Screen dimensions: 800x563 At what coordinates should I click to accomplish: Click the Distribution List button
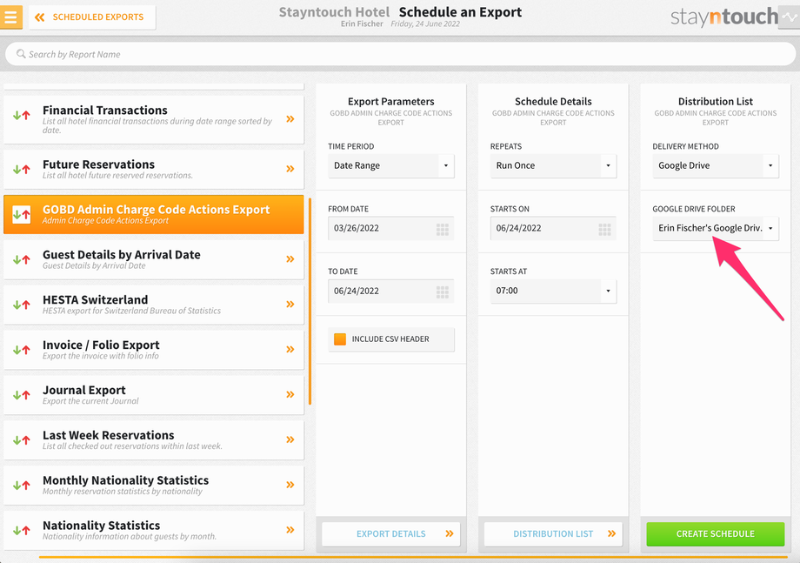[x=553, y=534]
